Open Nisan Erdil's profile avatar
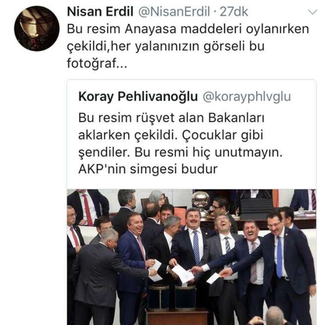The height and width of the screenshot is (325, 325). click(x=37, y=29)
